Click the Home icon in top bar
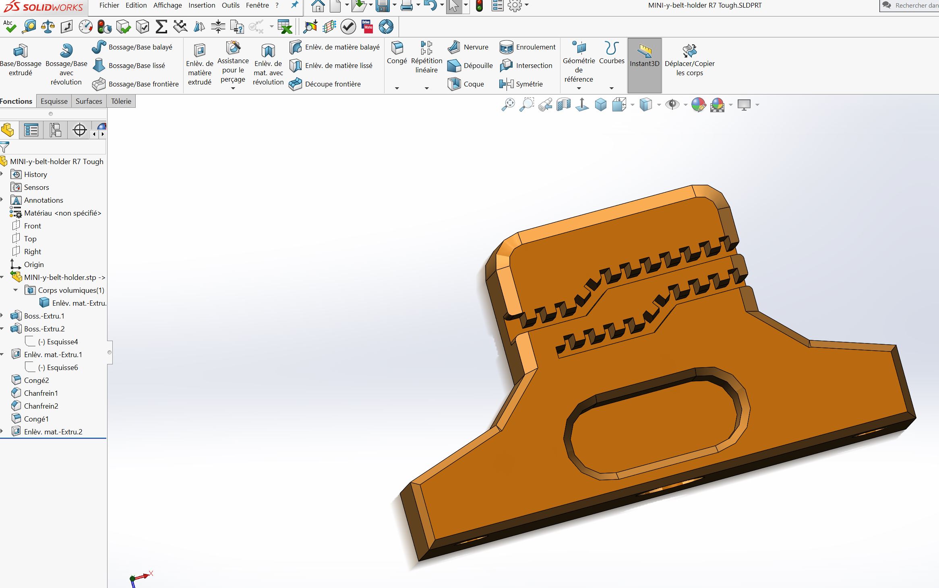Screen dimensions: 939x588 tap(318, 6)
